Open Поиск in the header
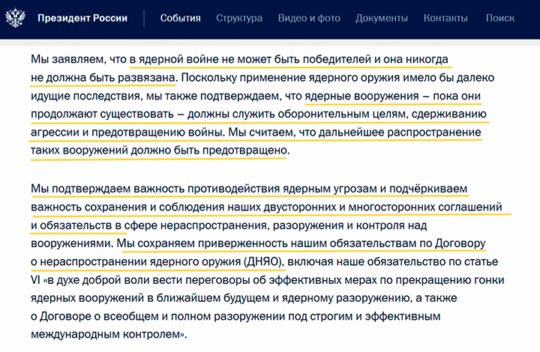This screenshot has height=352, width=540. tap(500, 18)
